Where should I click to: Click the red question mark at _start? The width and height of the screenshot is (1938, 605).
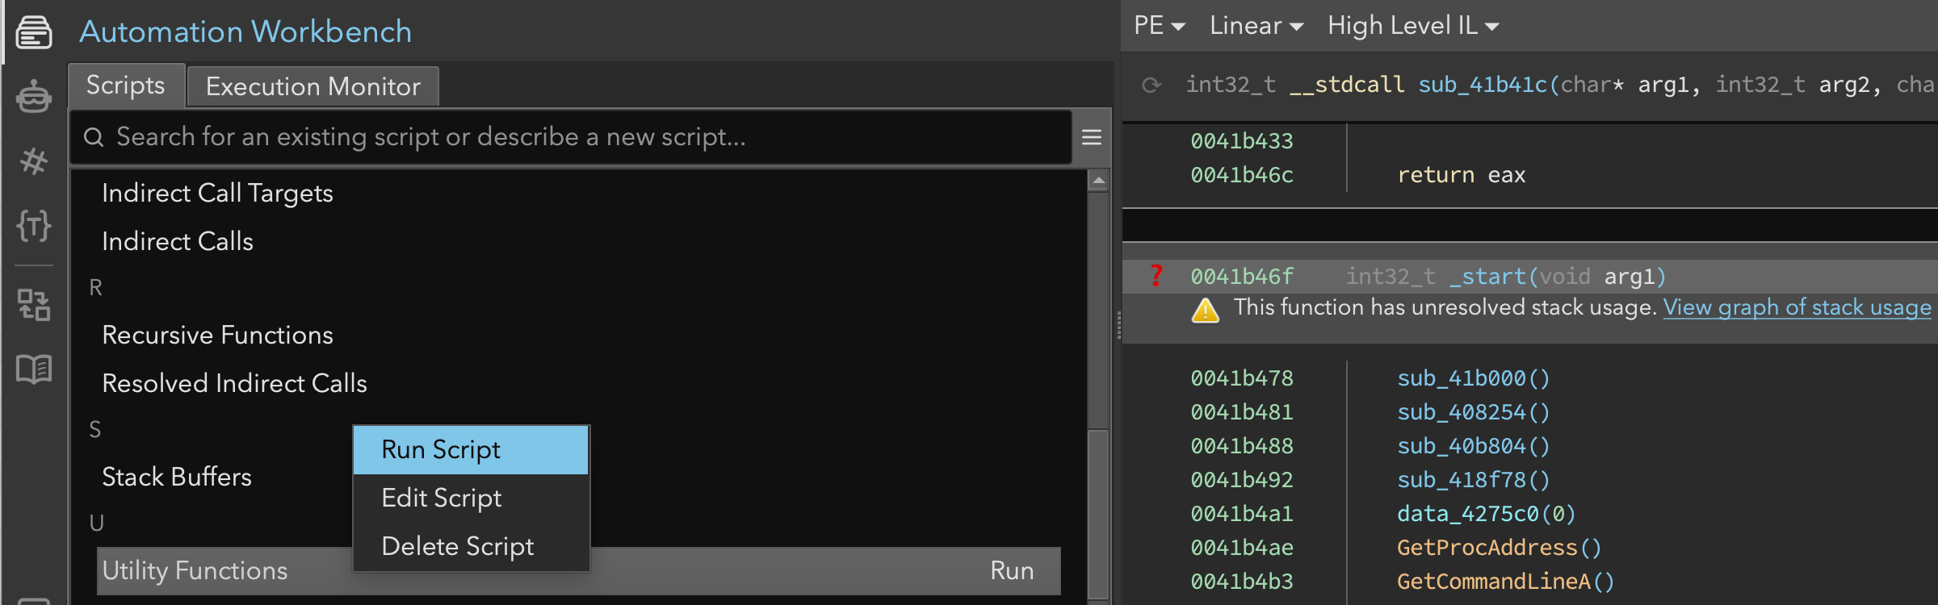click(x=1156, y=276)
